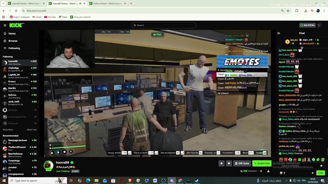Reload the page
This screenshot has width=328, height=184.
click(16, 11)
